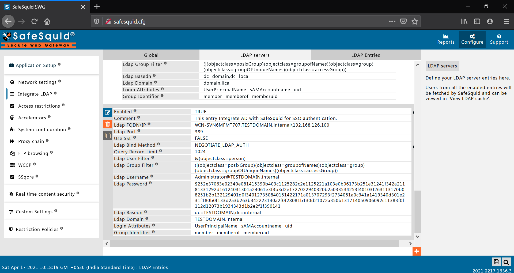Image resolution: width=514 pixels, height=273 pixels.
Task: Reload the current browser page
Action: (x=34, y=21)
